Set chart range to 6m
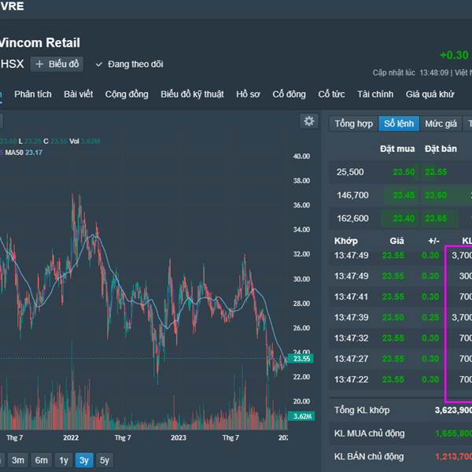Screen dimensions: 472x472 (41, 460)
